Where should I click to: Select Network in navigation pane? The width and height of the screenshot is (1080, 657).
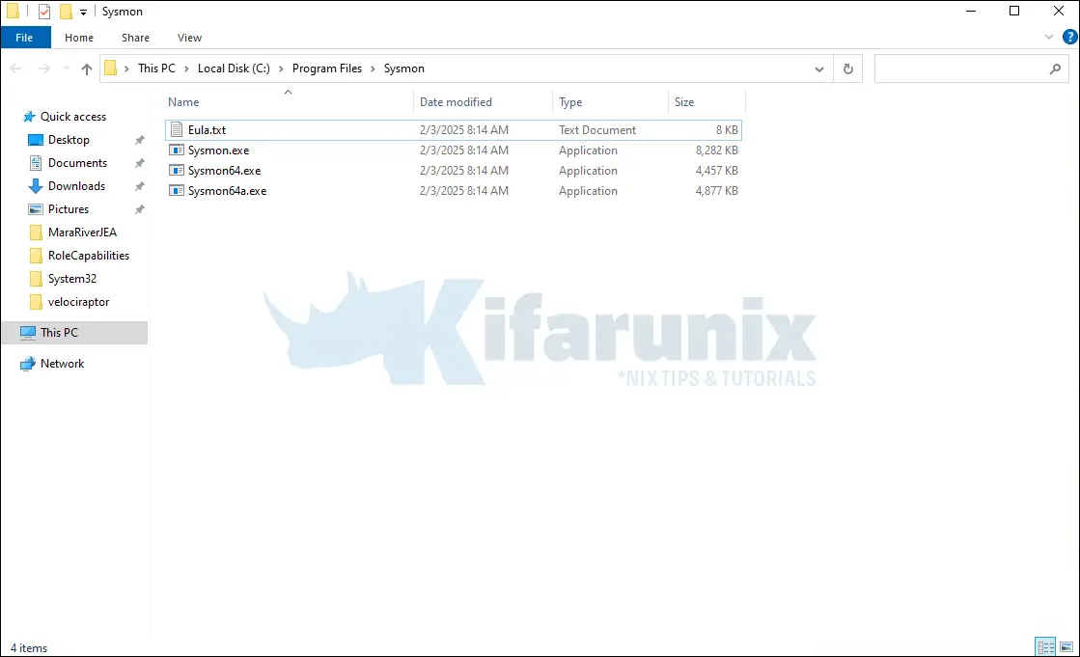pyautogui.click(x=62, y=364)
